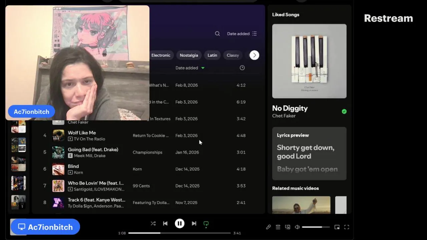Click the Ac7ionbitch screen share label
This screenshot has width=427, height=240.
(45, 227)
